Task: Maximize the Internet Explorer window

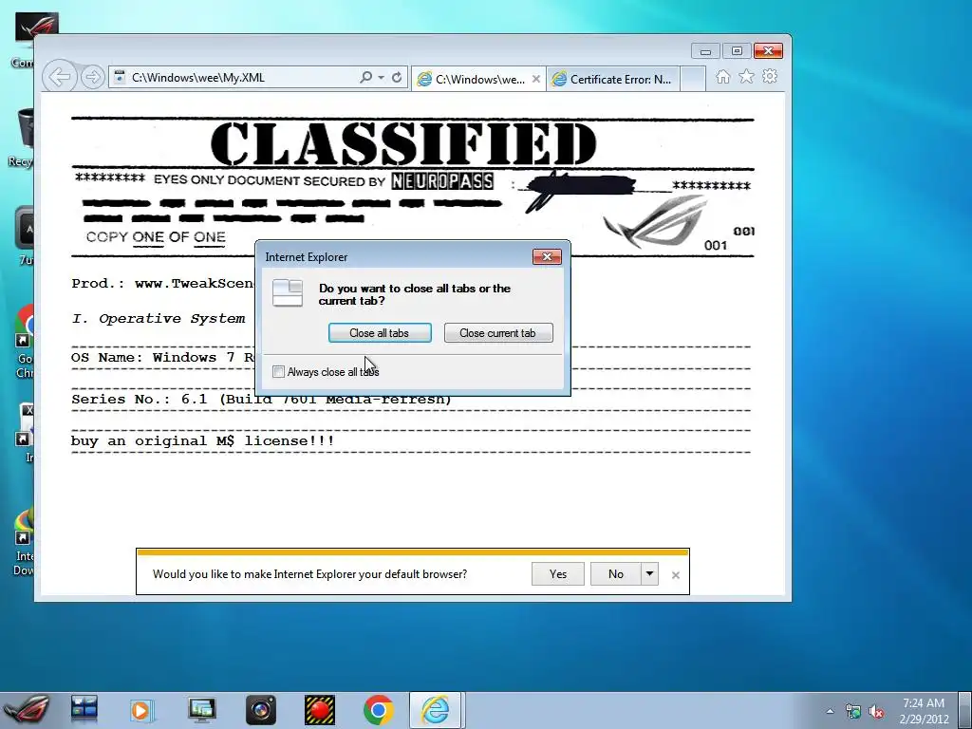Action: (x=737, y=51)
